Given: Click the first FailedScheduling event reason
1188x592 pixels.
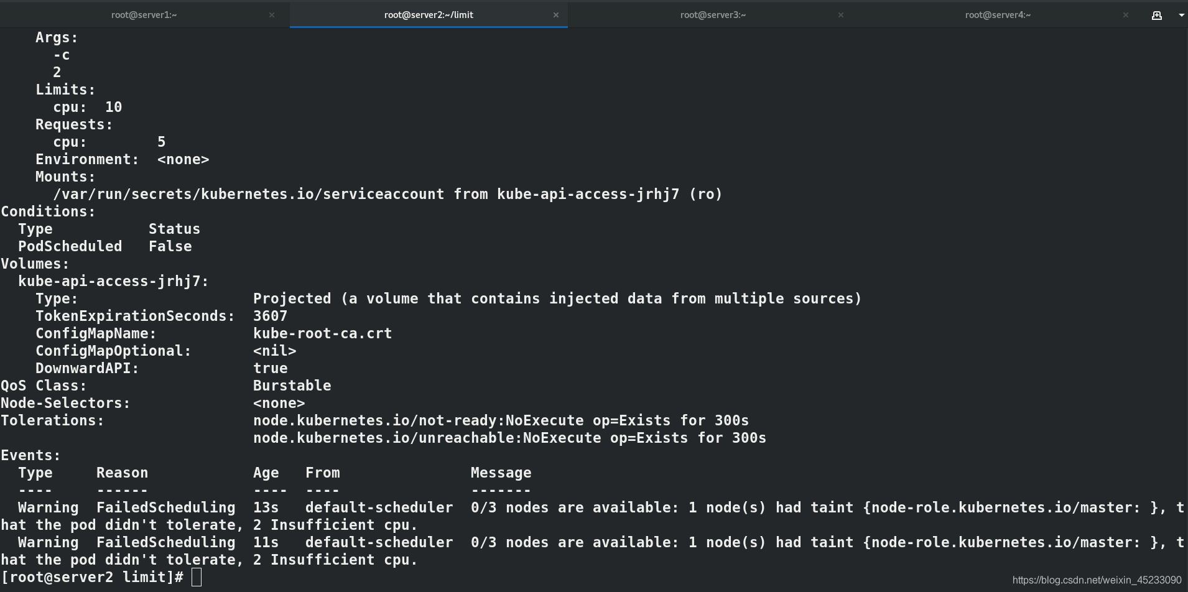Looking at the screenshot, I should click(x=166, y=507).
